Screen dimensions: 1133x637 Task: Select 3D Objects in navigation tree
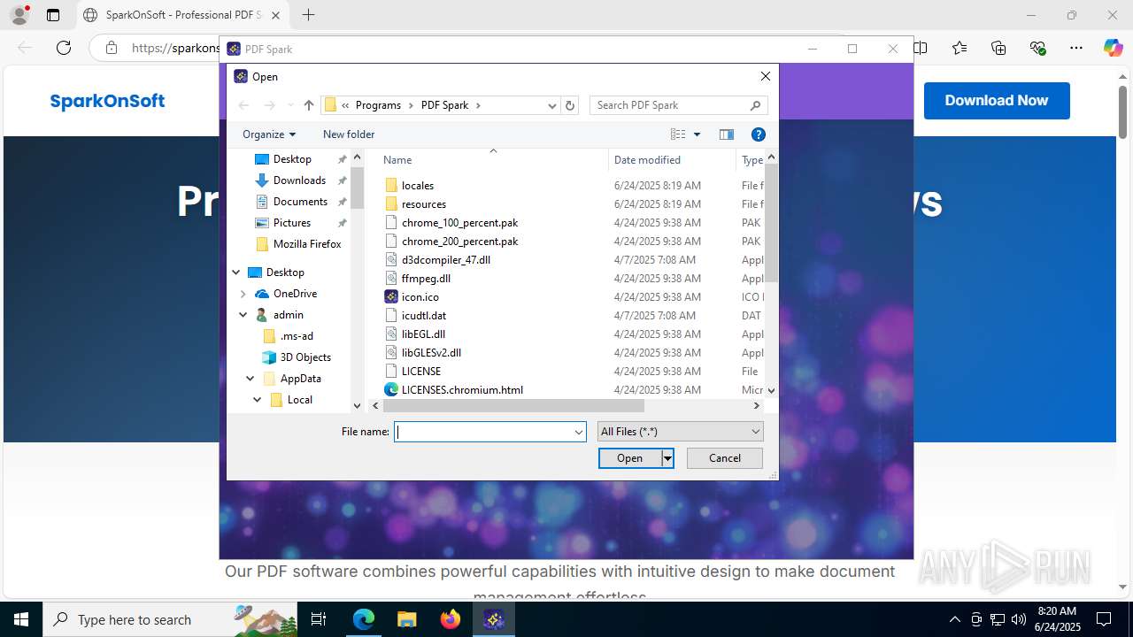pos(305,357)
